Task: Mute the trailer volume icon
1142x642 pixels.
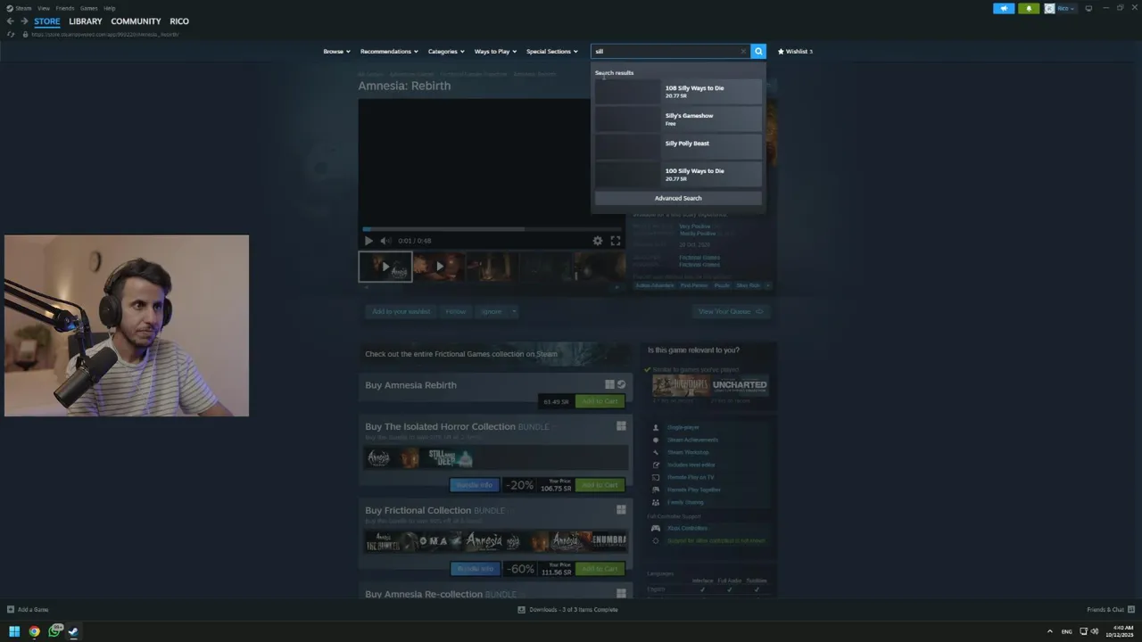Action: (x=385, y=241)
